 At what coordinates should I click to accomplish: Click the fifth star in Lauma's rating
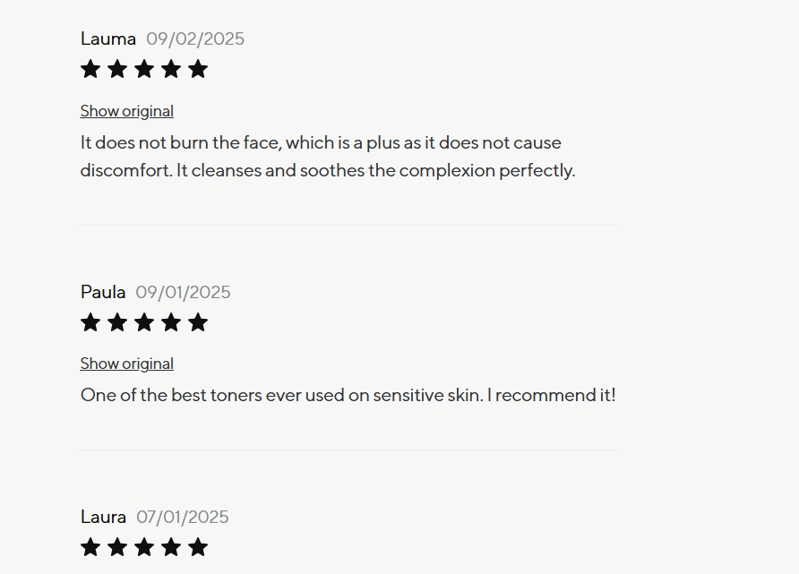198,69
